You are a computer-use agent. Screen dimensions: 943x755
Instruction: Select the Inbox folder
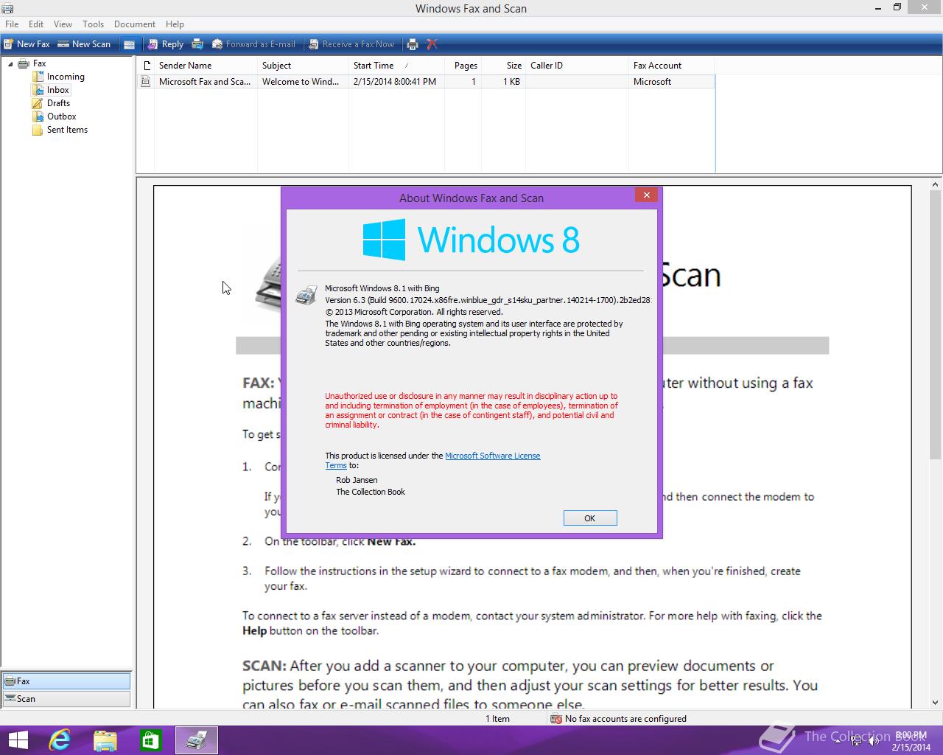(x=58, y=90)
